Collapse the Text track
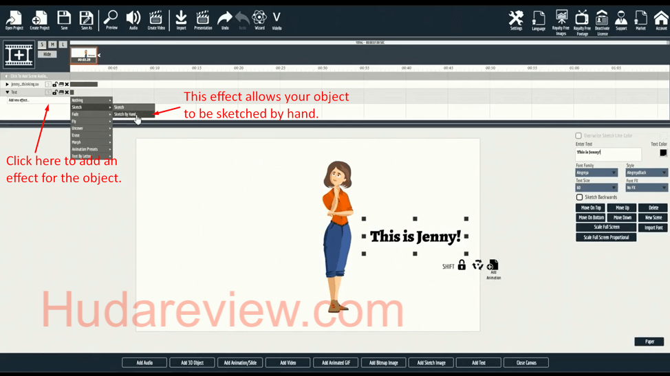Image resolution: width=670 pixels, height=376 pixels. point(8,92)
